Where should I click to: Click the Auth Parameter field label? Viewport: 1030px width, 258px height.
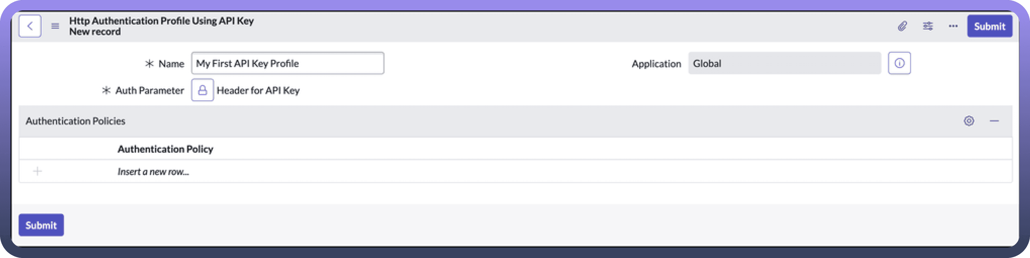(x=150, y=90)
